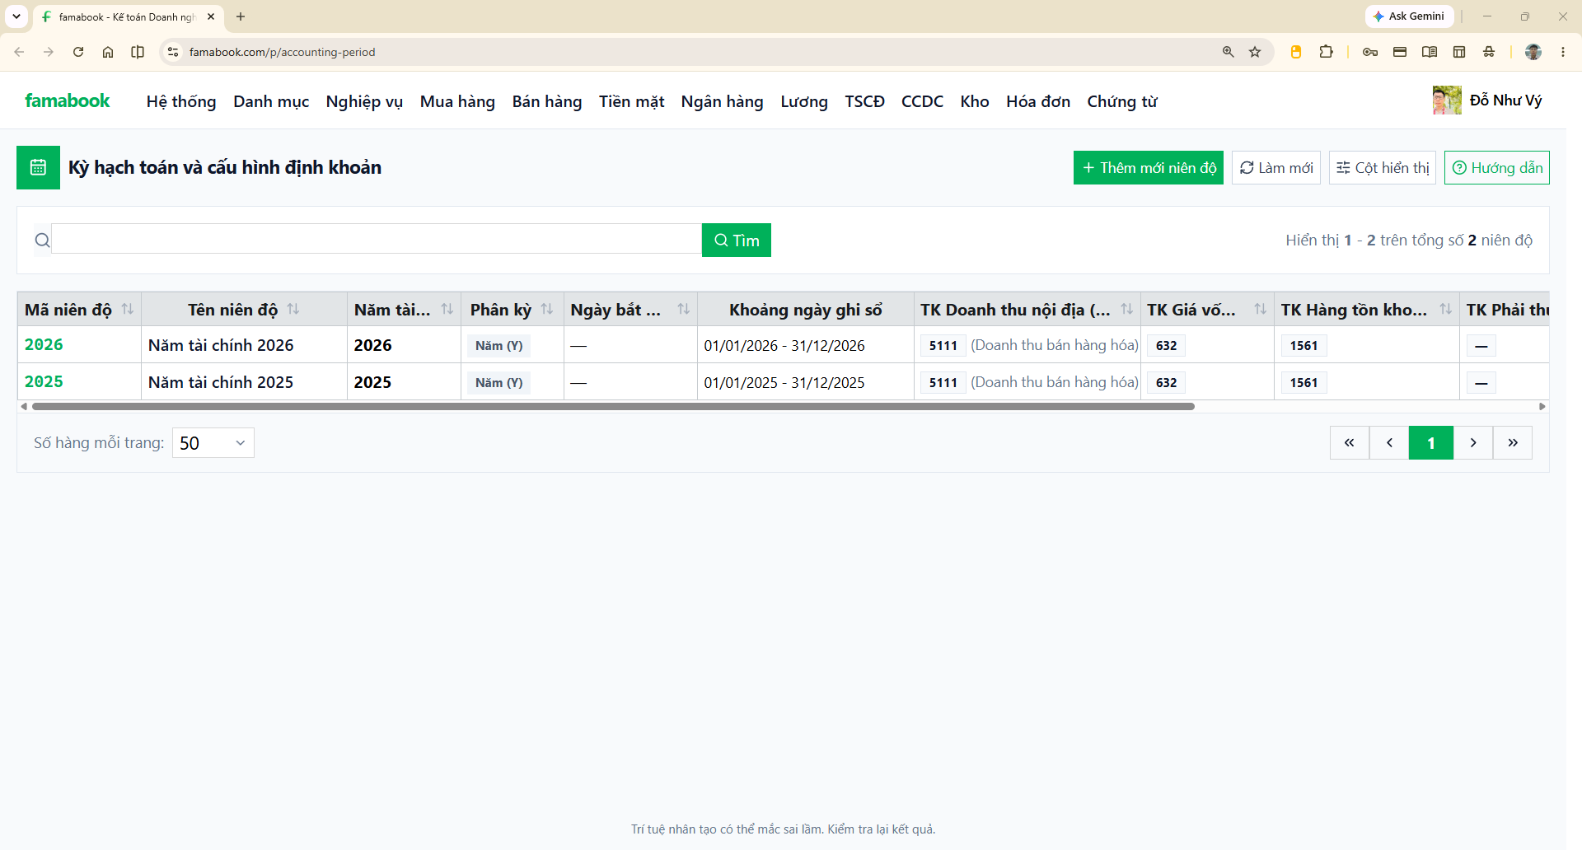Go to next page arrow
1582x850 pixels.
click(1473, 443)
